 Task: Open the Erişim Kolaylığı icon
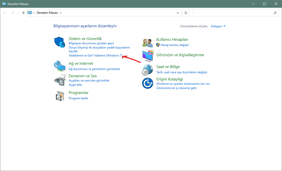(x=147, y=83)
